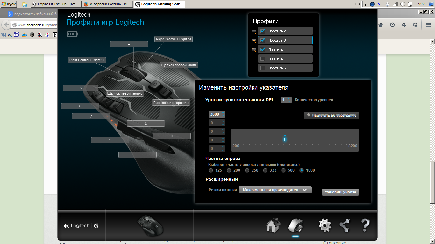The image size is (435, 244).
Task: Click the battery level indicator icon
Action: [72, 34]
